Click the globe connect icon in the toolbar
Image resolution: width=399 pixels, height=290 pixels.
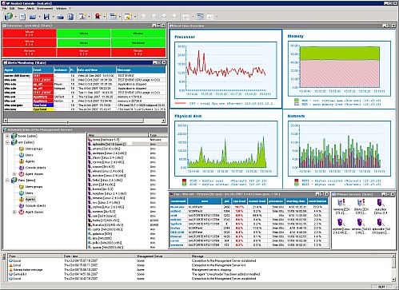click(x=8, y=17)
